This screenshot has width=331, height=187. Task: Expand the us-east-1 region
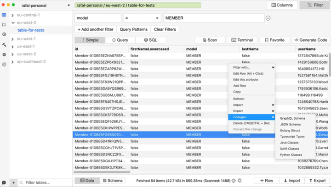pyautogui.click(x=13, y=46)
